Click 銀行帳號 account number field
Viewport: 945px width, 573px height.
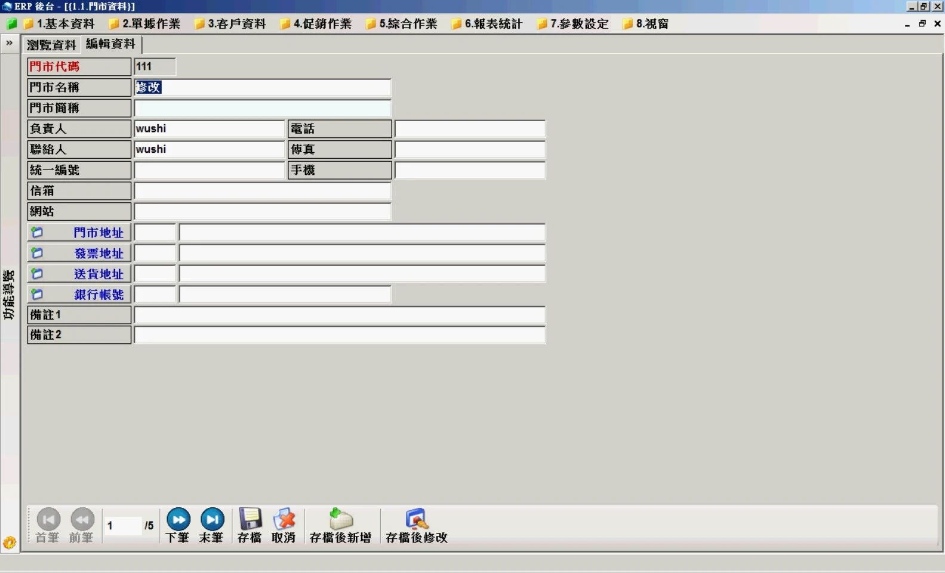[x=285, y=294]
